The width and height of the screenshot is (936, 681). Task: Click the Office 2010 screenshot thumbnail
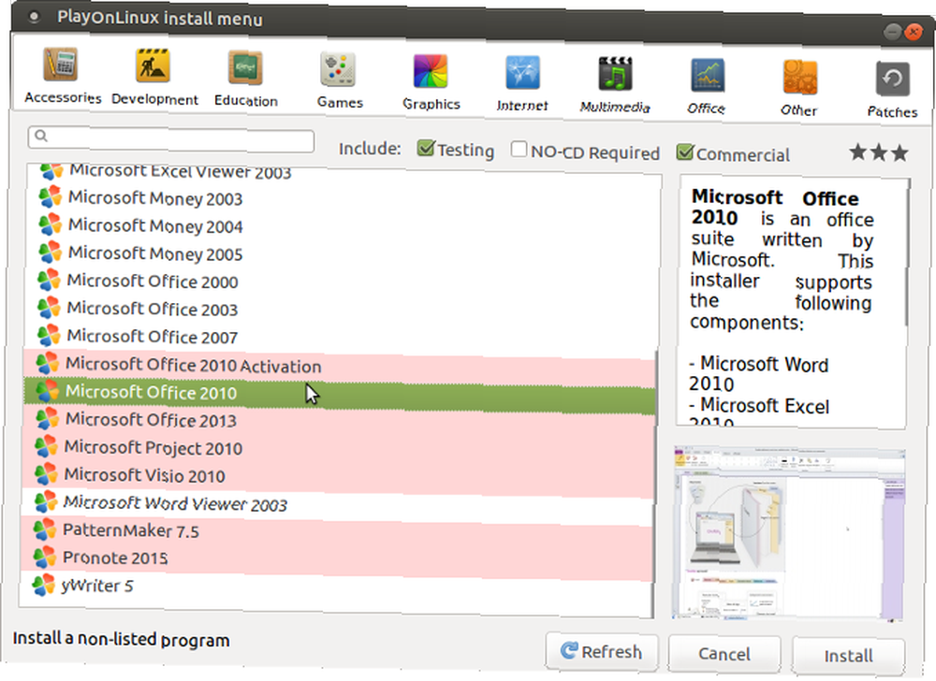(x=789, y=535)
